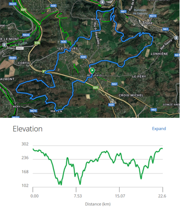Screen dimensions: 180x212
Task: Click the E25 highway shield near Beaufays
Action: (96, 88)
